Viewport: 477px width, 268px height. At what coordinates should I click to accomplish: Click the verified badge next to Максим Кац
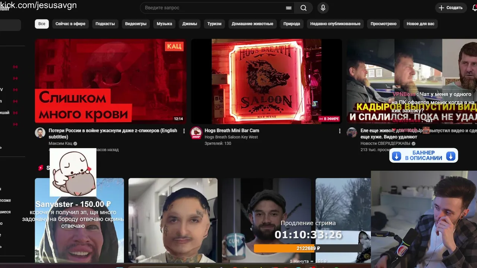pos(75,144)
